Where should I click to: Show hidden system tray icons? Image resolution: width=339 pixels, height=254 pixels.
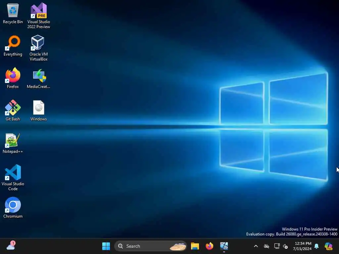point(256,246)
